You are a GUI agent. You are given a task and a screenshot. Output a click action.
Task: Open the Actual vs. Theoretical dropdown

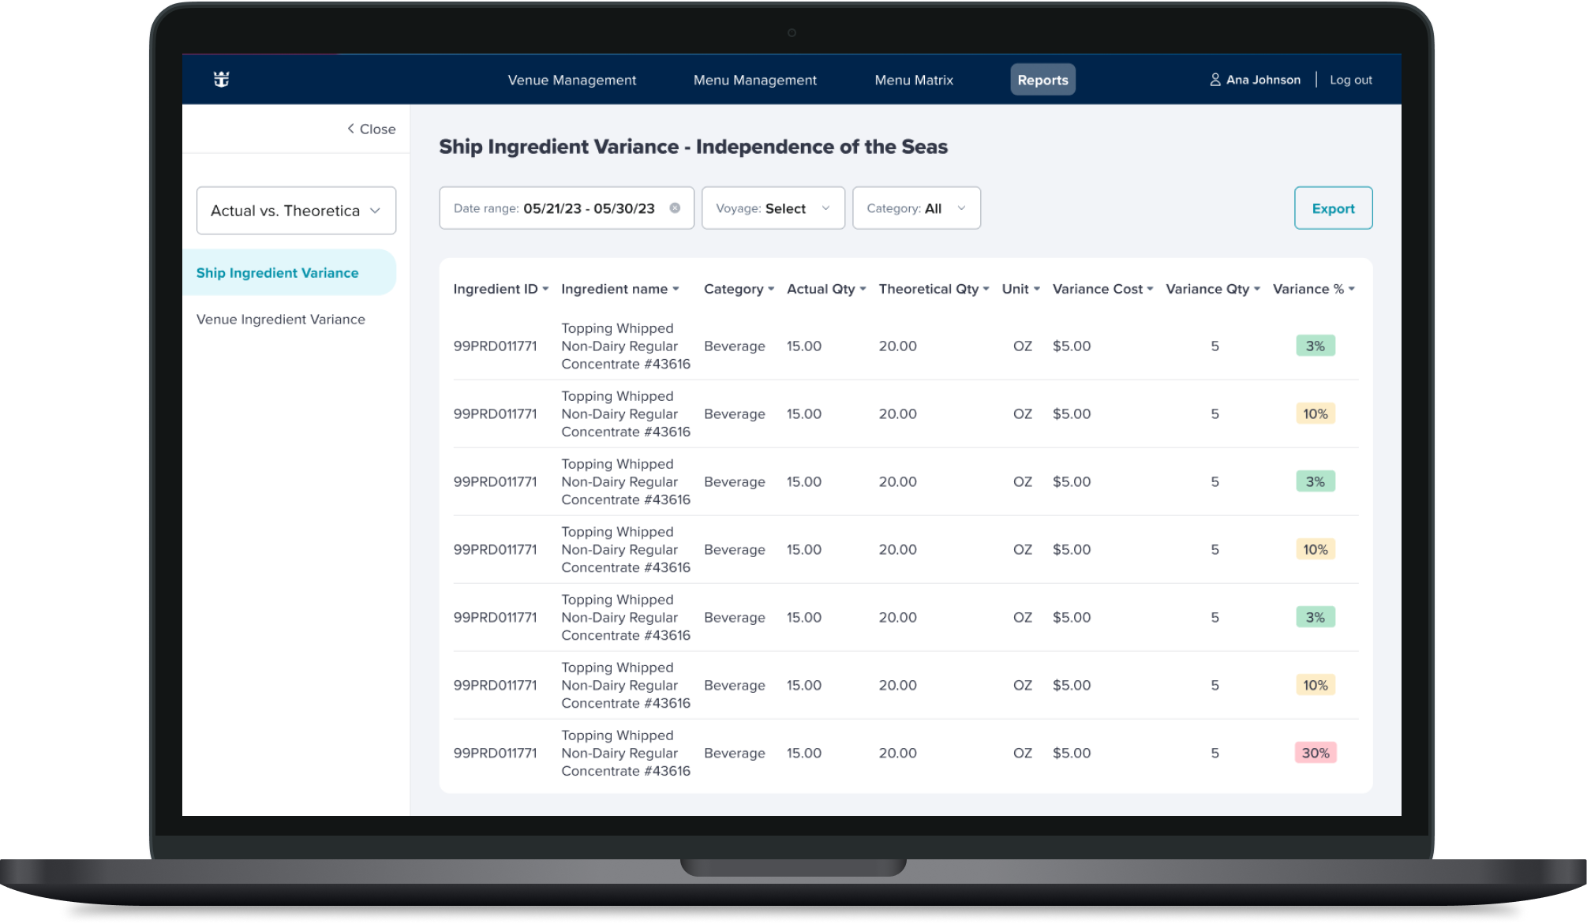[x=296, y=211]
